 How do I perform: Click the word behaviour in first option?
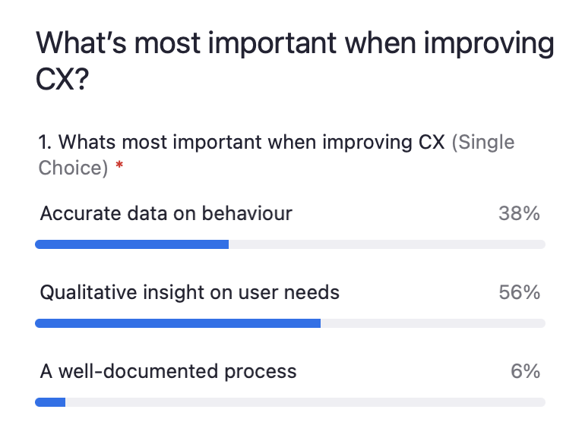point(247,213)
